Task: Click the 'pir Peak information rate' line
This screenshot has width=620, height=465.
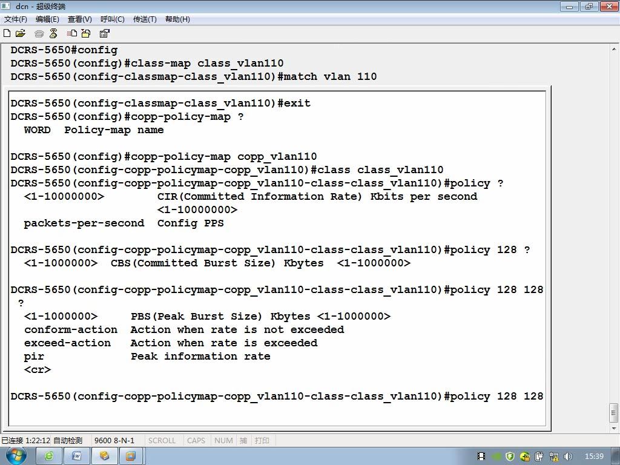Action: (x=147, y=357)
